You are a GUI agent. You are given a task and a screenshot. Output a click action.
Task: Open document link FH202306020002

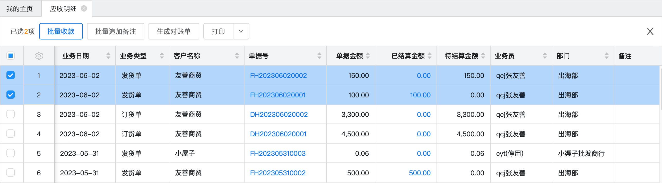click(278, 76)
